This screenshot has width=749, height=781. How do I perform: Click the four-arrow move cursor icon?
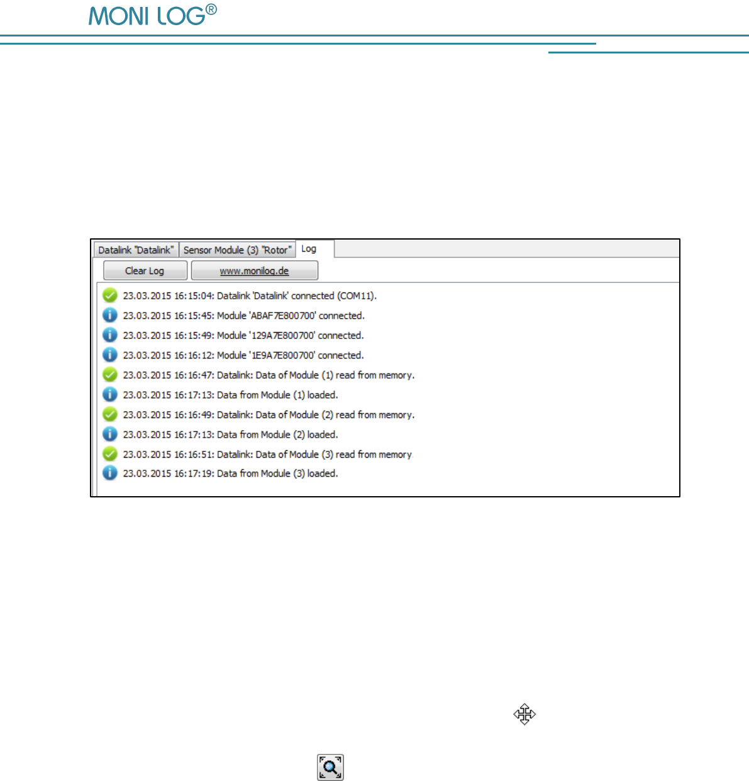click(524, 714)
